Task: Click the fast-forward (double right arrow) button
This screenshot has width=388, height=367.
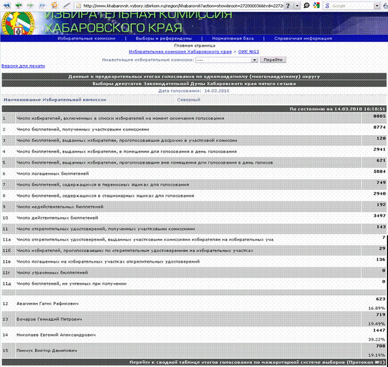Action: 43,4
